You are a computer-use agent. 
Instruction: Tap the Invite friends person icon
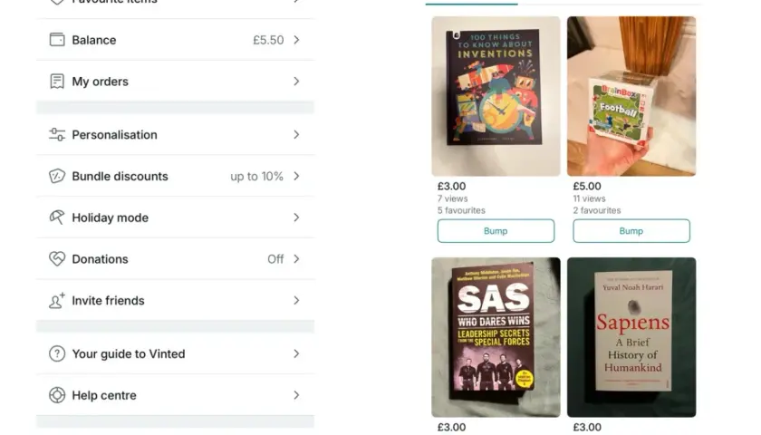pyautogui.click(x=57, y=301)
